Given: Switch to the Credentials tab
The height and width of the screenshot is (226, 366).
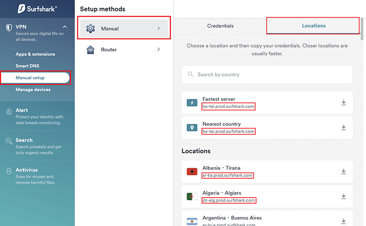Looking at the screenshot, I should (x=220, y=26).
